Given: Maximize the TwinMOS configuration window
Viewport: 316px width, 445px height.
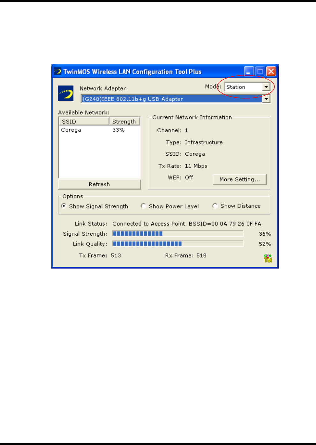Looking at the screenshot, I should (x=260, y=71).
